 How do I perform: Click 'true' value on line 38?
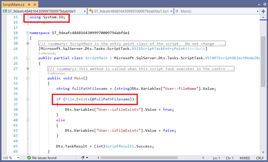point(167,110)
